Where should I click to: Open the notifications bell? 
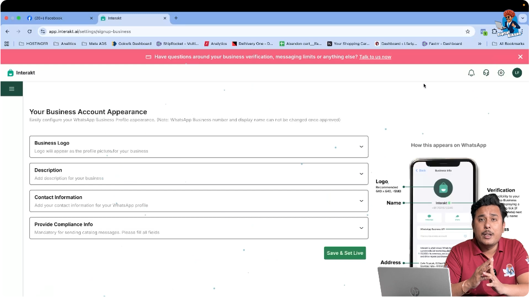click(471, 73)
